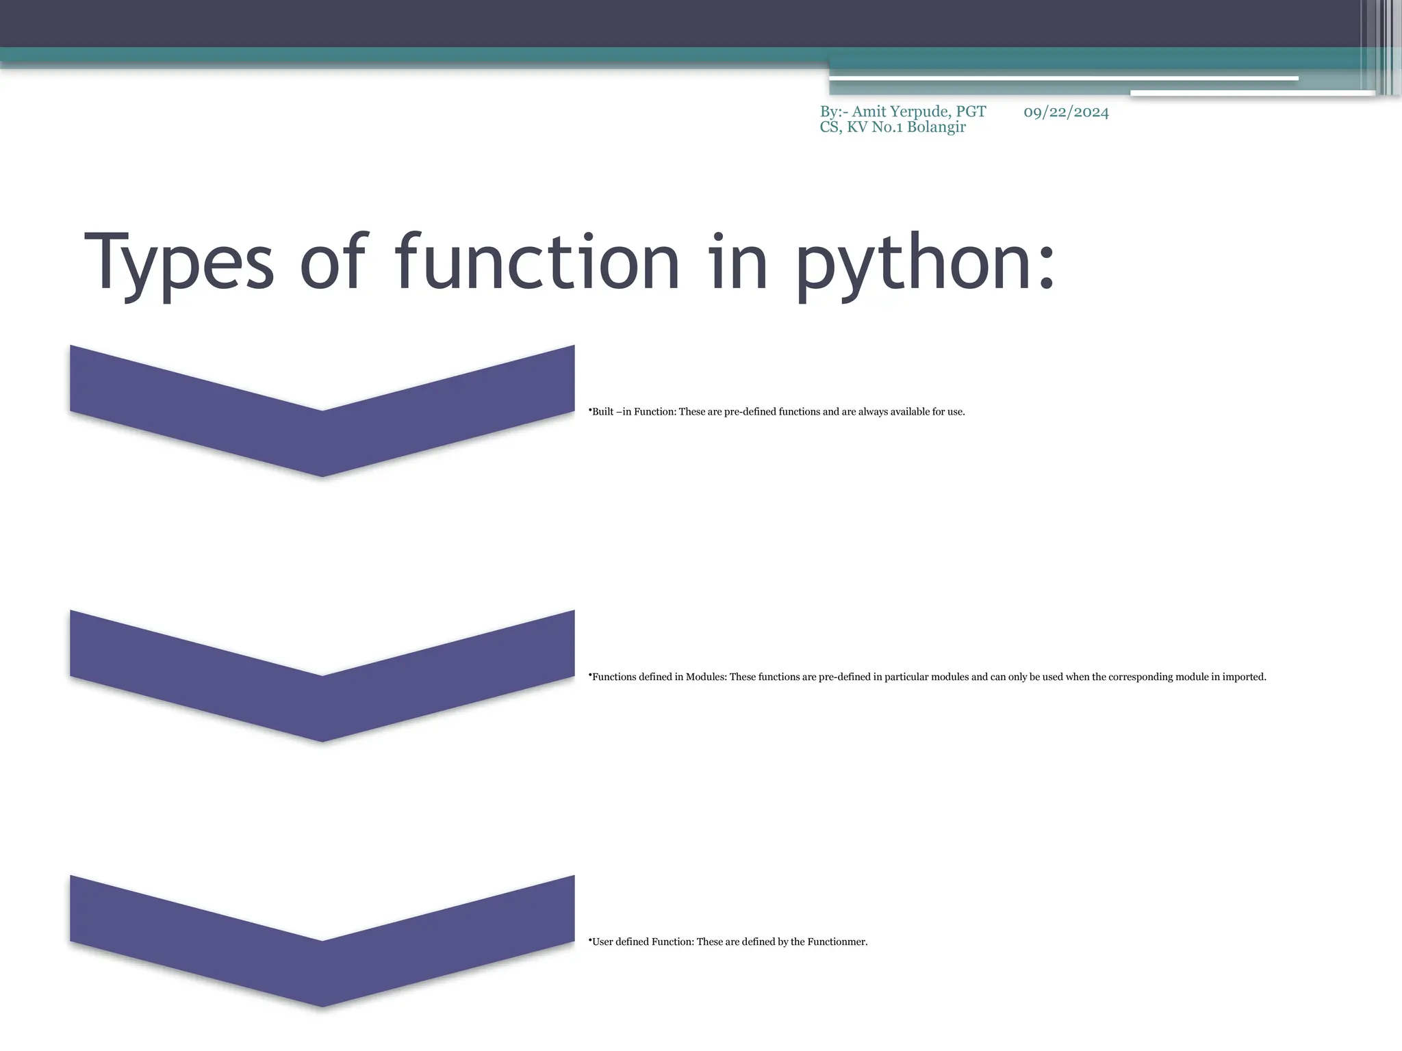Click the word 'Types' in the title

pyautogui.click(x=179, y=263)
